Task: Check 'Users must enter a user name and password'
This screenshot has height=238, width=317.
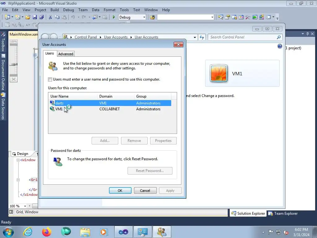Action: [x=50, y=79]
